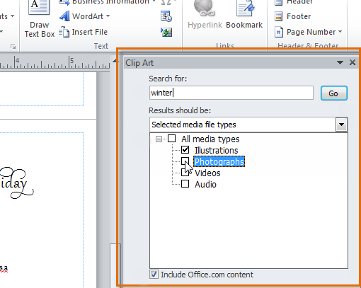Click the Hyperlink button

(x=205, y=14)
